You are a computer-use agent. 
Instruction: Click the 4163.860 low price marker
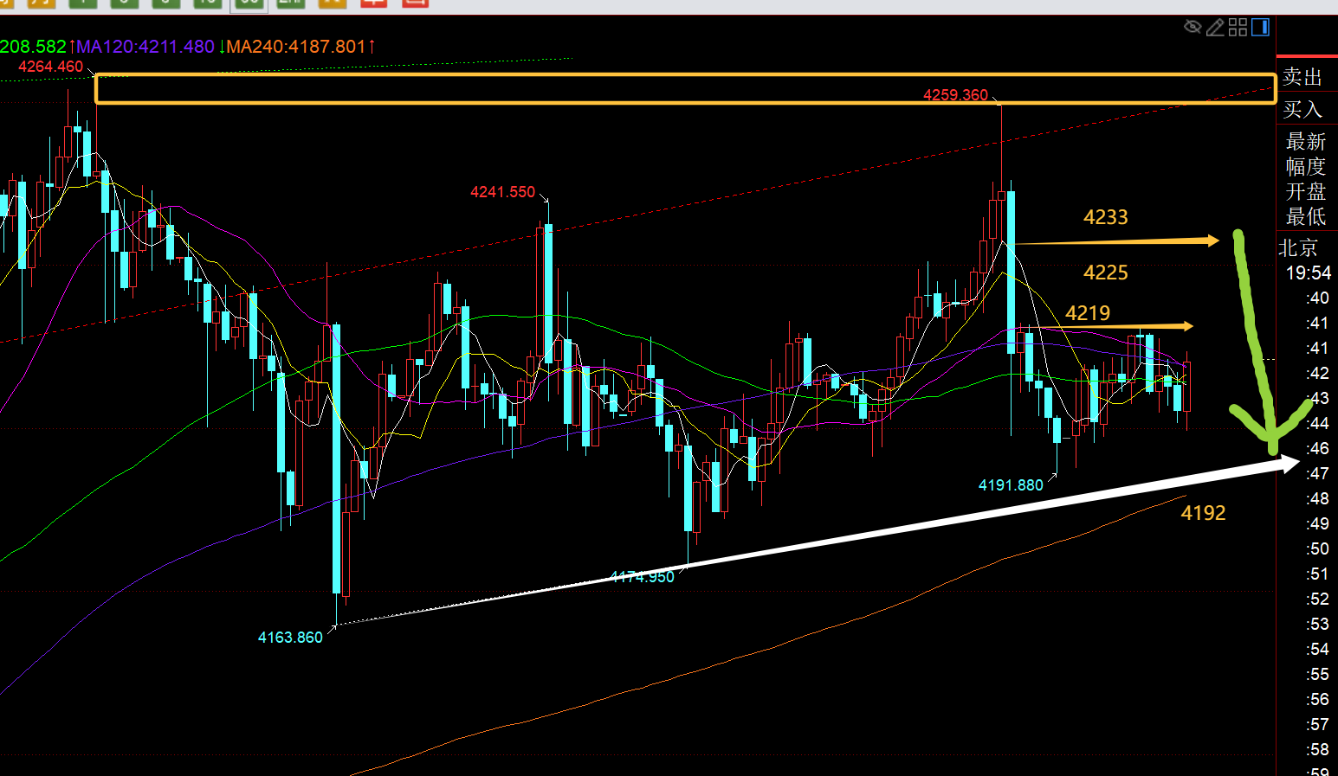click(290, 638)
